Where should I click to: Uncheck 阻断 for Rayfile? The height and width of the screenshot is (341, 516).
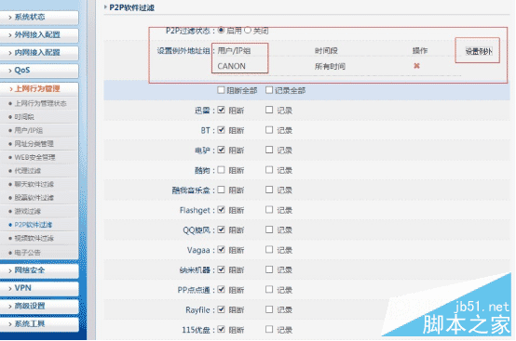(221, 309)
